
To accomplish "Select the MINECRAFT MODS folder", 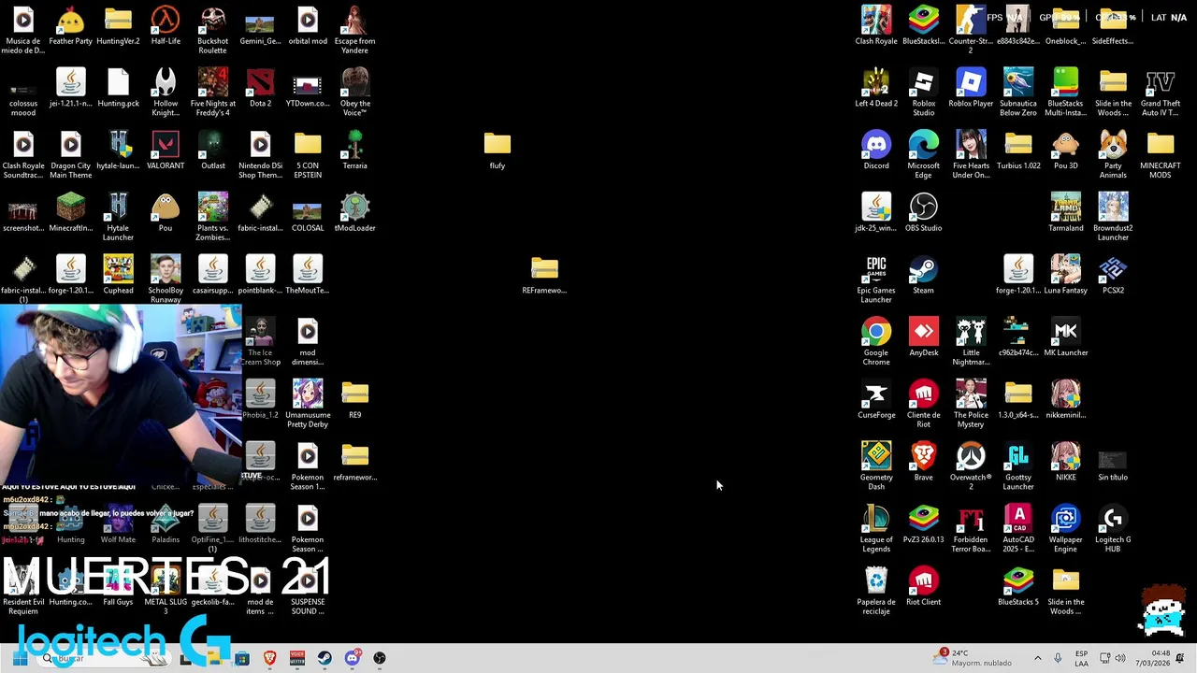I will click(x=1160, y=154).
